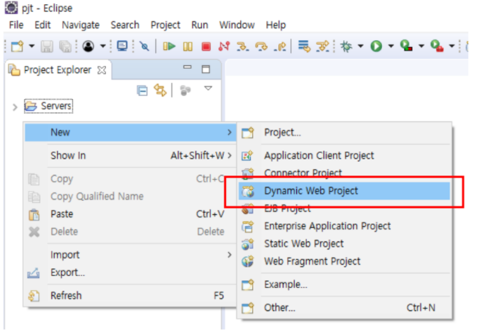Select Web Fragment Project
Image resolution: width=481 pixels, height=335 pixels.
344,261
